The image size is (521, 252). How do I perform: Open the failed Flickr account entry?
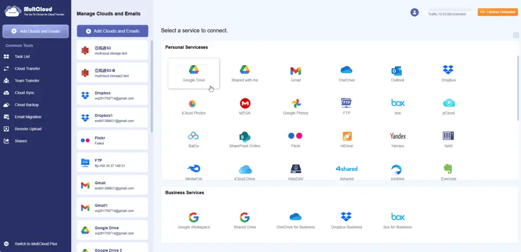click(x=112, y=141)
